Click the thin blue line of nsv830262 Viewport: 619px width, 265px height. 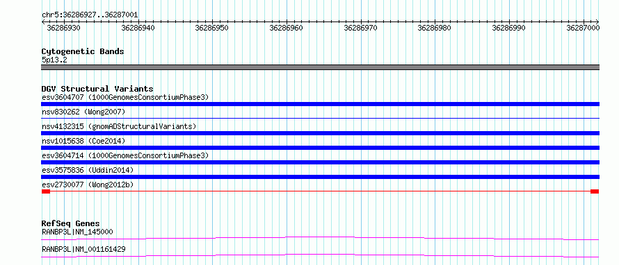click(320, 118)
